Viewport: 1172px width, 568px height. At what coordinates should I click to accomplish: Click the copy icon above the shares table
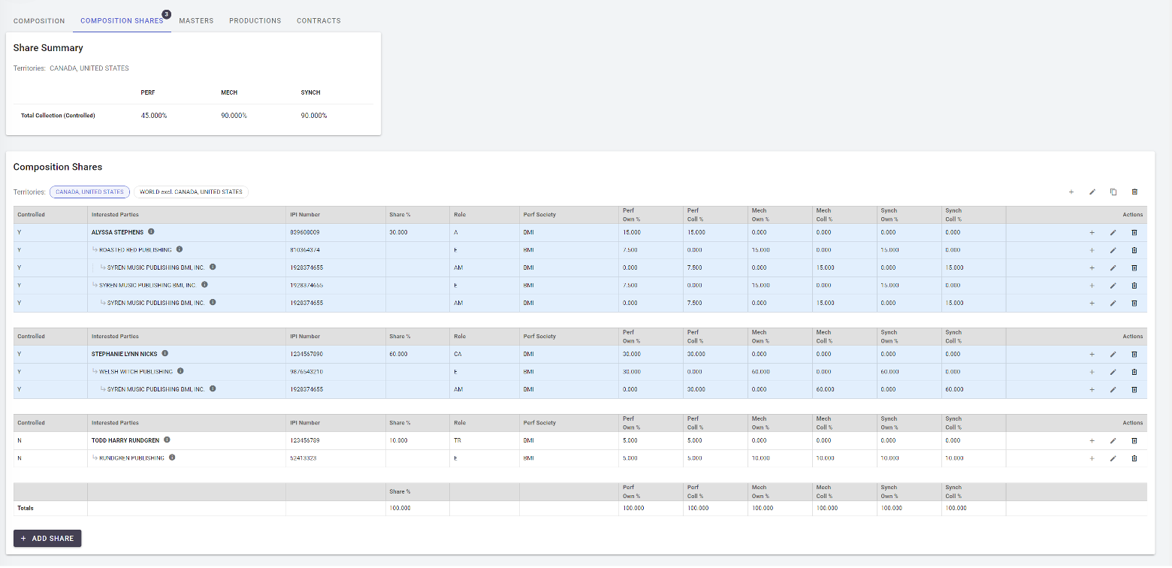tap(1113, 192)
